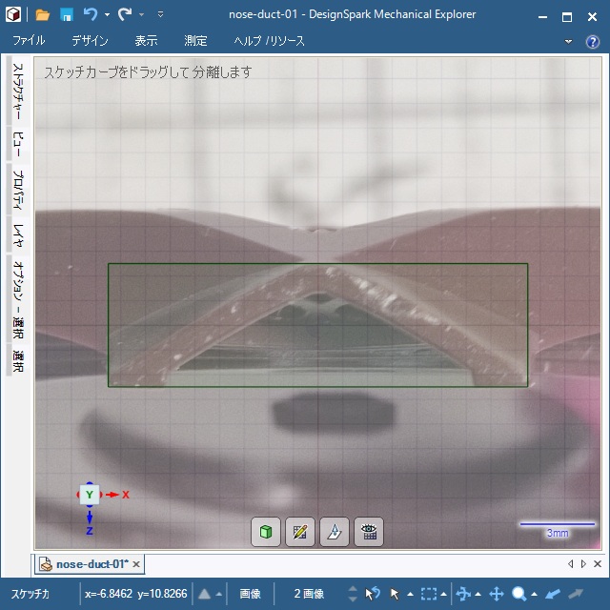Screen dimensions: 610x610
Task: Open the ストラクチャー side panel
Action: (18, 91)
